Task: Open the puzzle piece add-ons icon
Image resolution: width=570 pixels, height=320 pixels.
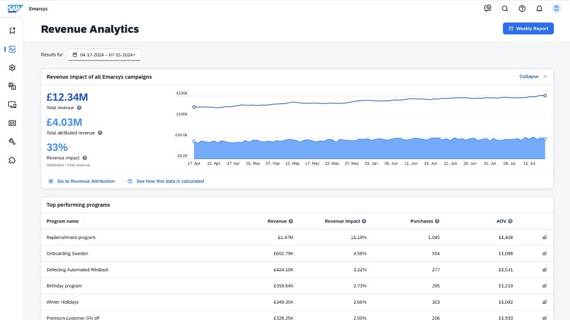Action: 12,160
